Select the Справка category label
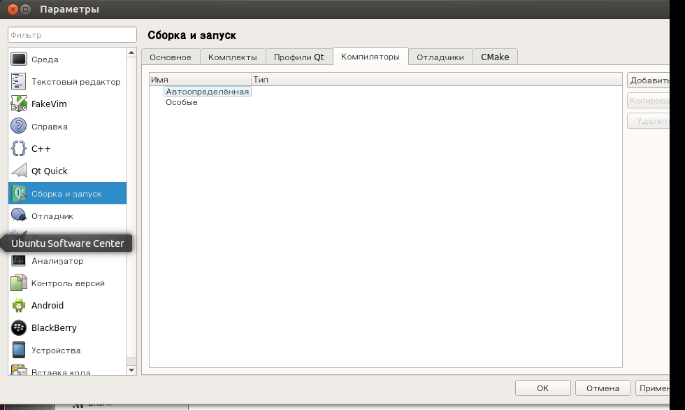This screenshot has width=685, height=410. [50, 127]
